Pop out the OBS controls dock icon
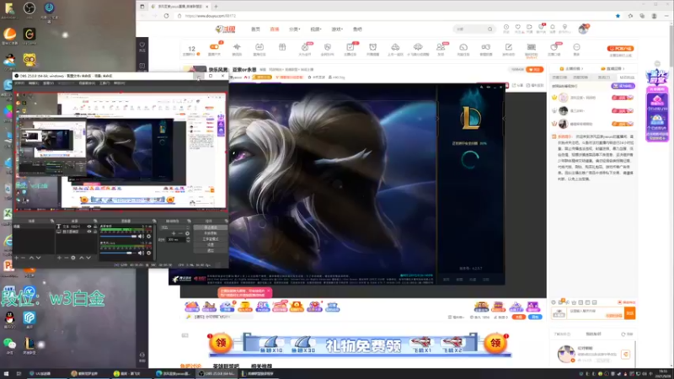Viewport: 674px width, 379px height. (x=226, y=221)
